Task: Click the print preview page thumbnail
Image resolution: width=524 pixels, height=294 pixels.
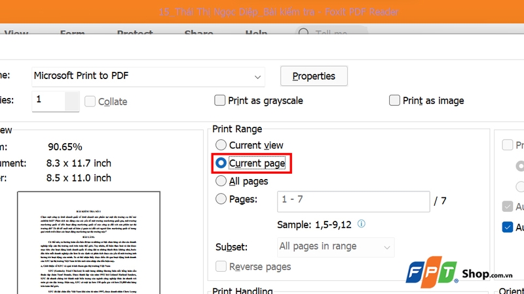Action: [x=88, y=242]
